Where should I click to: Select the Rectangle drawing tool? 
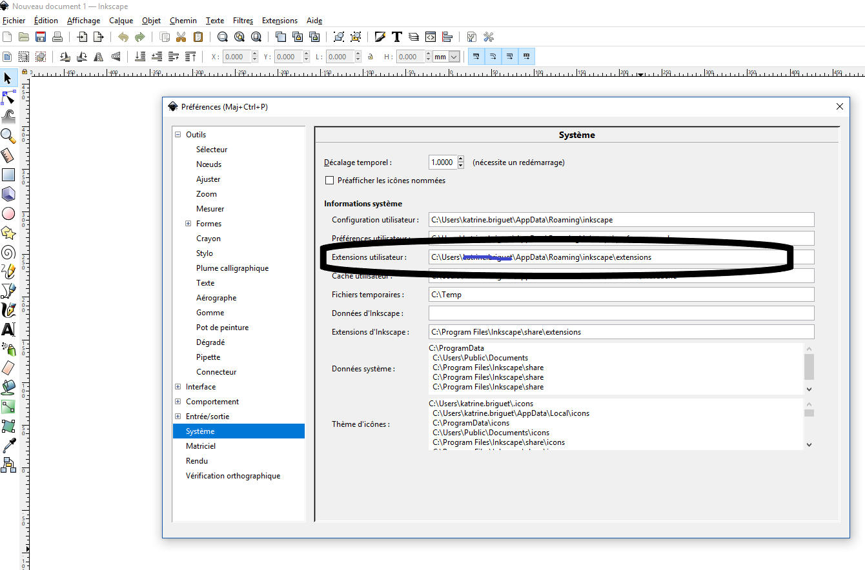pos(8,174)
